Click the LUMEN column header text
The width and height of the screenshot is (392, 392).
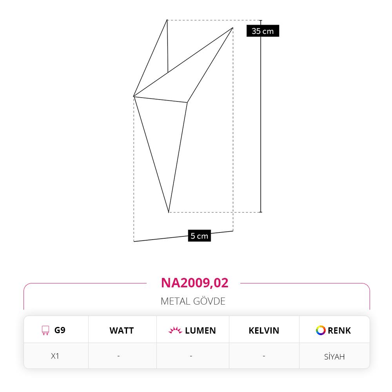200,330
